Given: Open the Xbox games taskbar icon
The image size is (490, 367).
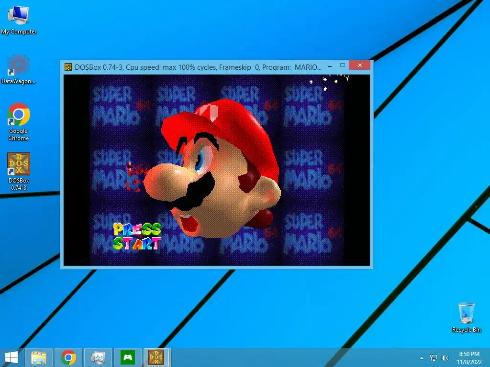Looking at the screenshot, I should (x=127, y=357).
